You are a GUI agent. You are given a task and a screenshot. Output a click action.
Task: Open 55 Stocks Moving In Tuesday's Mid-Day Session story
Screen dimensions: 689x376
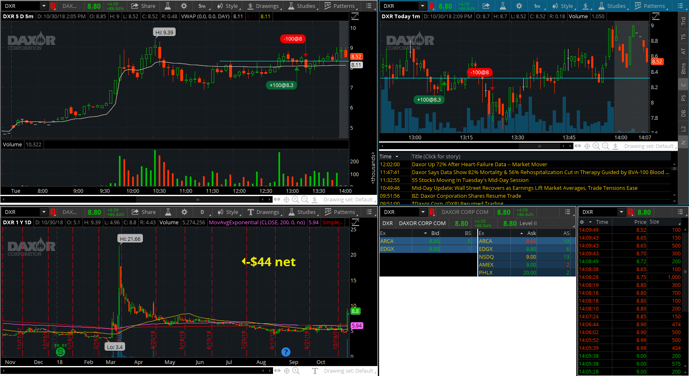[x=470, y=180]
